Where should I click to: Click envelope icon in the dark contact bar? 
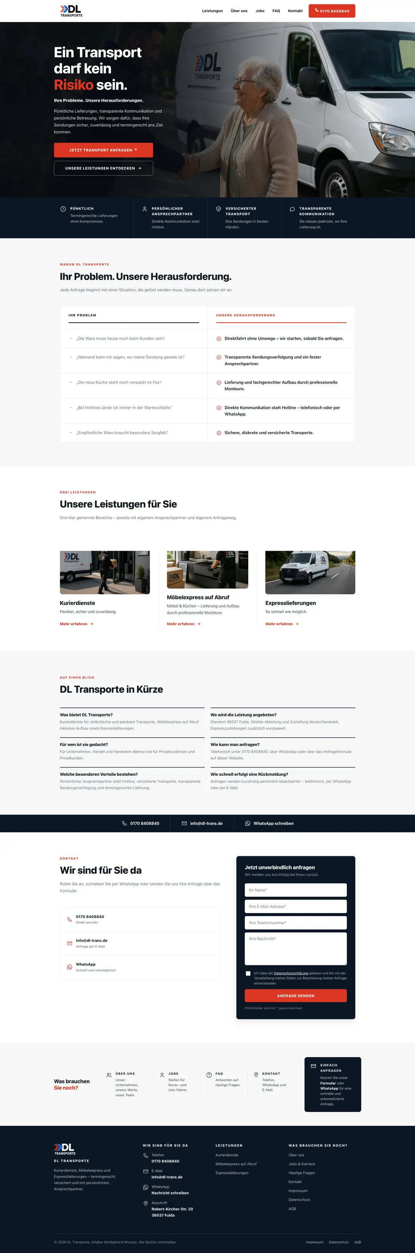pos(184,823)
